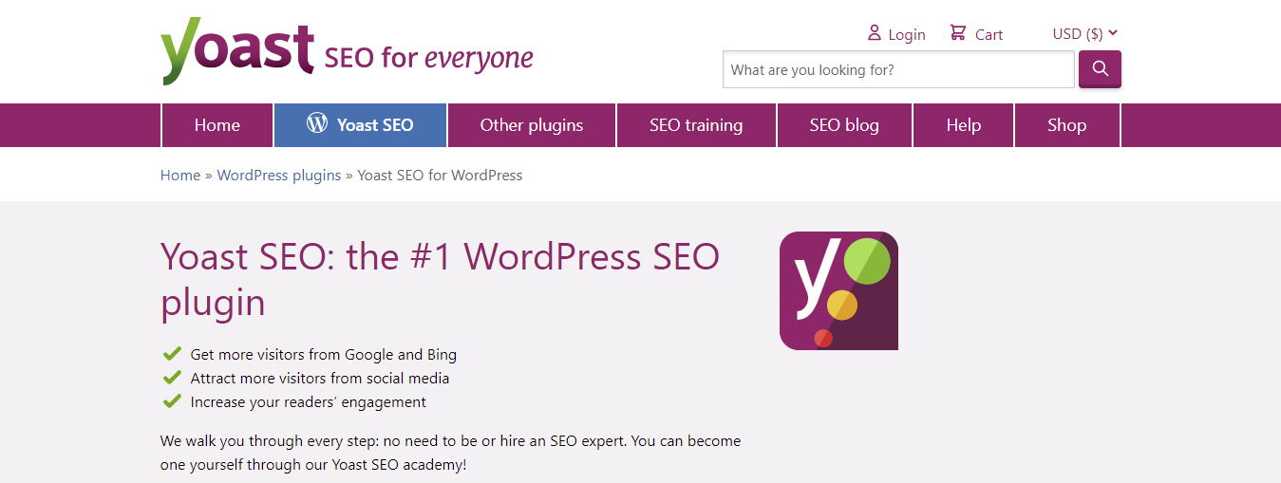Open the SEO blog menu item
This screenshot has height=483, width=1281.
point(844,125)
